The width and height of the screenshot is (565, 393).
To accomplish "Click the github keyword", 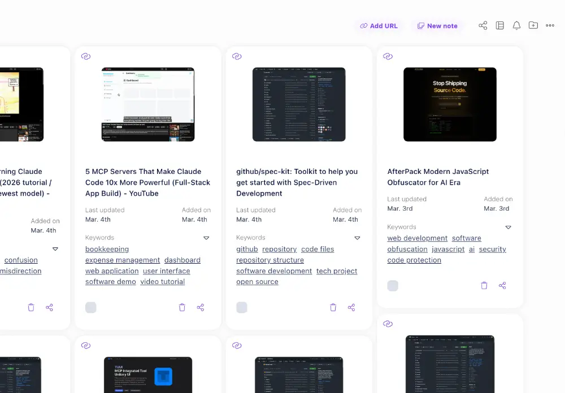I will pyautogui.click(x=247, y=249).
